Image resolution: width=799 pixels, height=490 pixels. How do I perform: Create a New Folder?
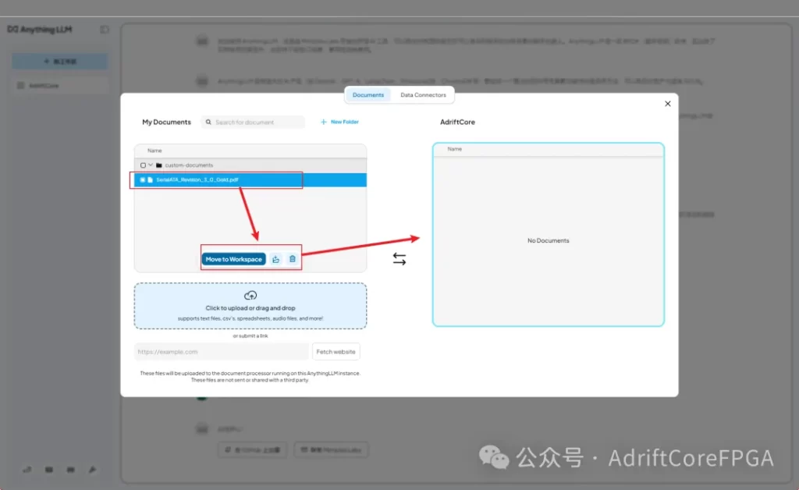(x=340, y=123)
